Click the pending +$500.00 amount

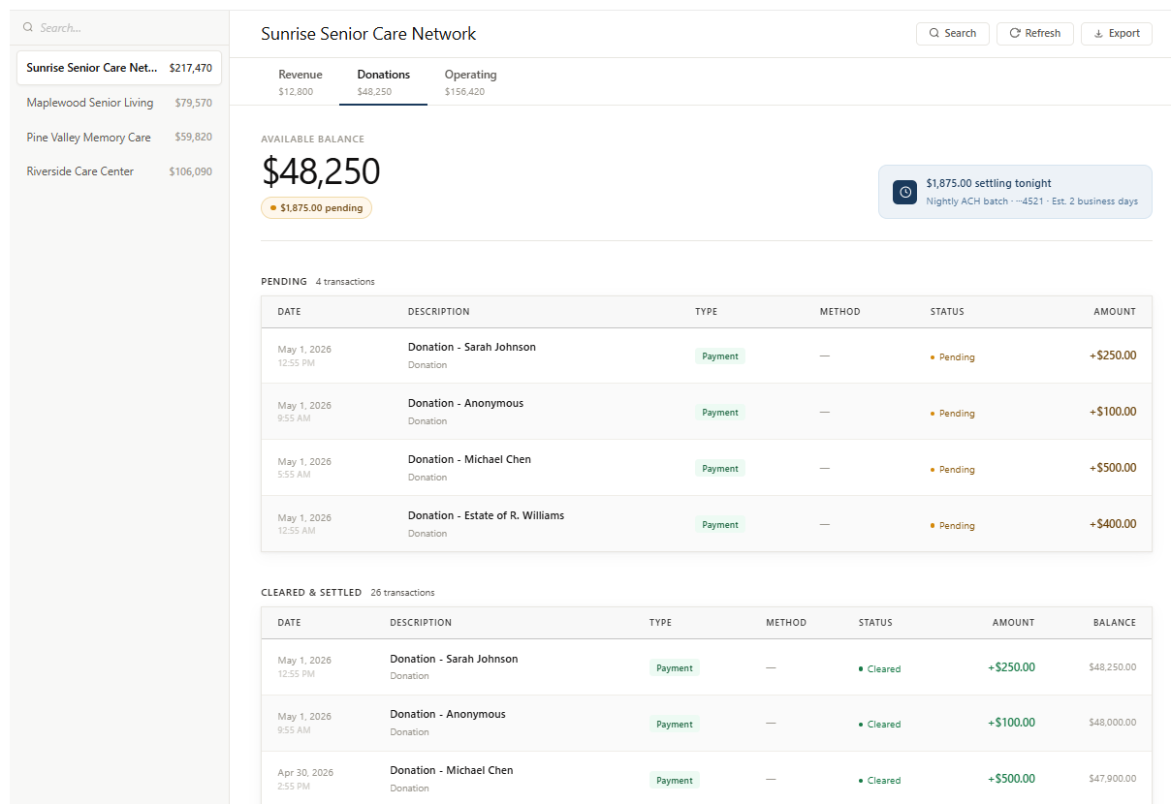coord(1113,468)
